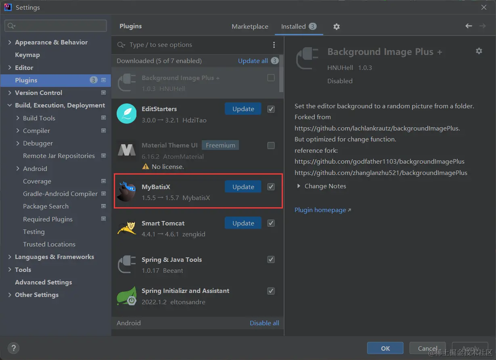496x360 pixels.
Task: Click the project-level icon beside Required Plugins
Action: [104, 219]
